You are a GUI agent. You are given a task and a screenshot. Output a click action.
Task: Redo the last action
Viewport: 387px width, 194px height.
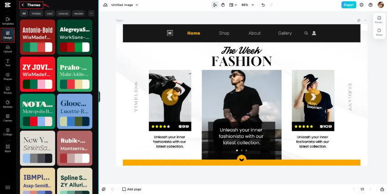tap(271, 5)
